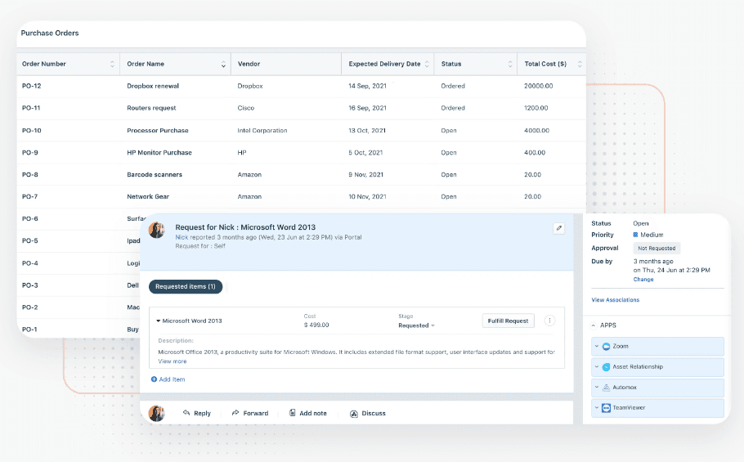744x462 pixels.
Task: Collapse the Microsoft Word 2013 item triangle
Action: click(159, 321)
